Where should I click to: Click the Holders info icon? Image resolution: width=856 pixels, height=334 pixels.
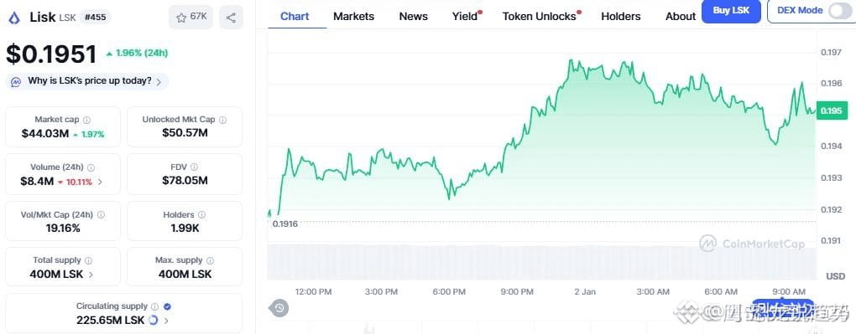tap(202, 215)
